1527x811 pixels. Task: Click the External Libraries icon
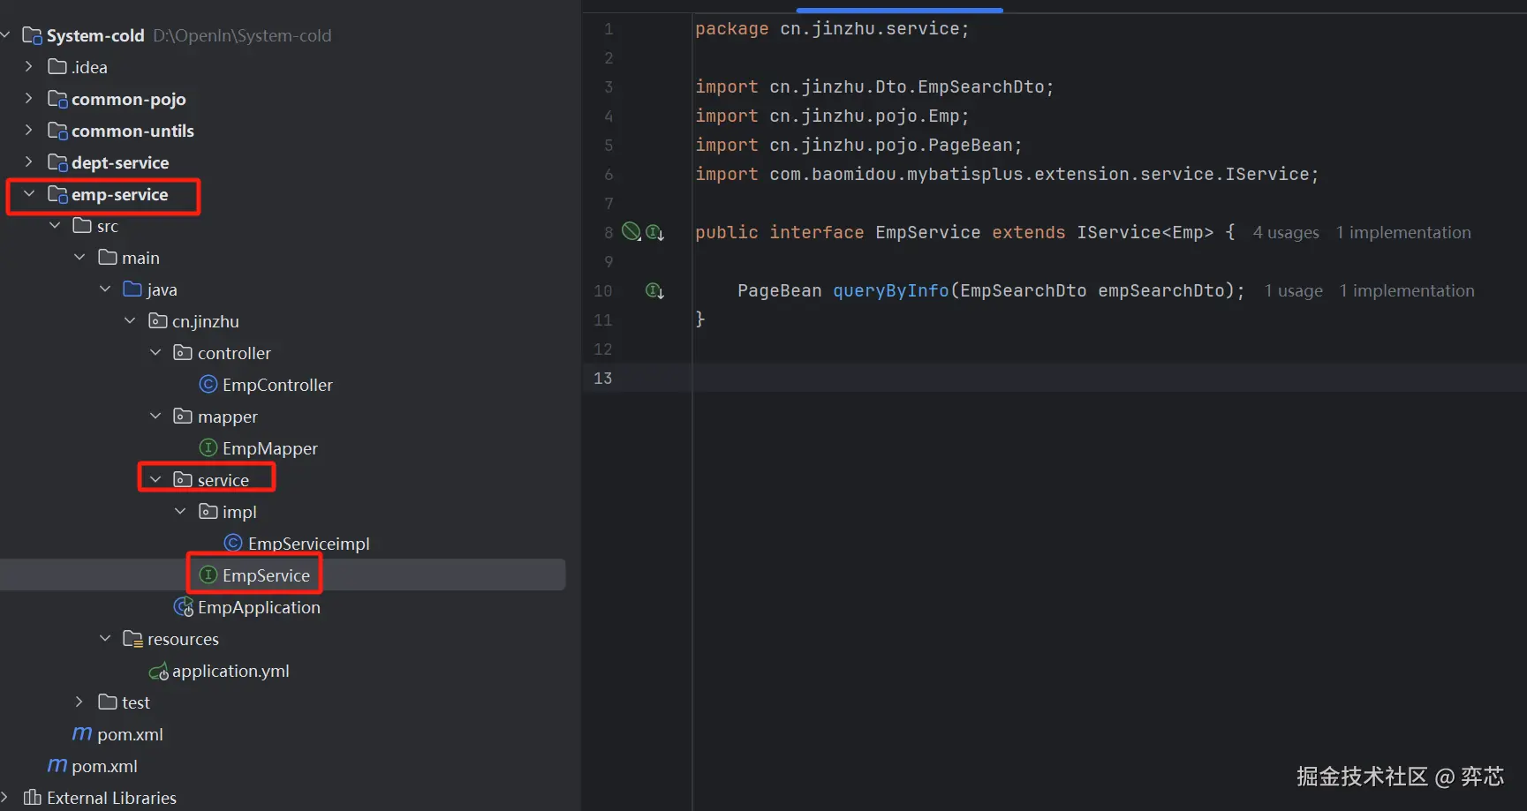pyautogui.click(x=33, y=798)
